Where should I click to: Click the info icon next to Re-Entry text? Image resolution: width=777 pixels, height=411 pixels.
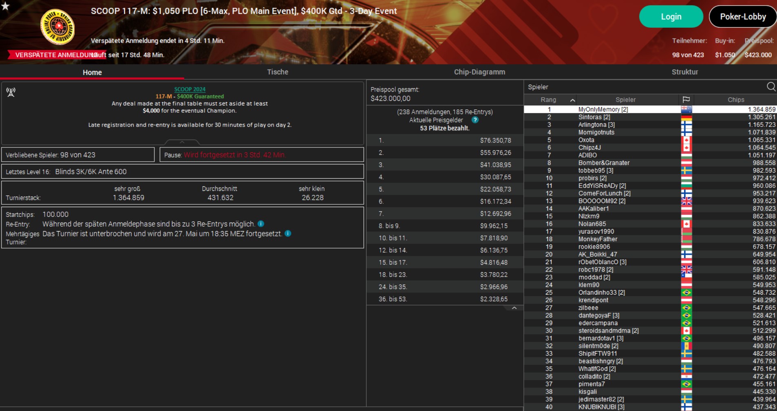pyautogui.click(x=261, y=224)
